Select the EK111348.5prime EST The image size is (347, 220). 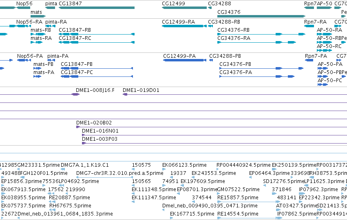pos(133,194)
